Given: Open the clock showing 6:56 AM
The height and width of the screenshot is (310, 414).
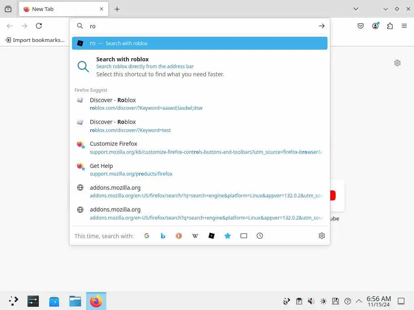Looking at the screenshot, I should (x=379, y=301).
